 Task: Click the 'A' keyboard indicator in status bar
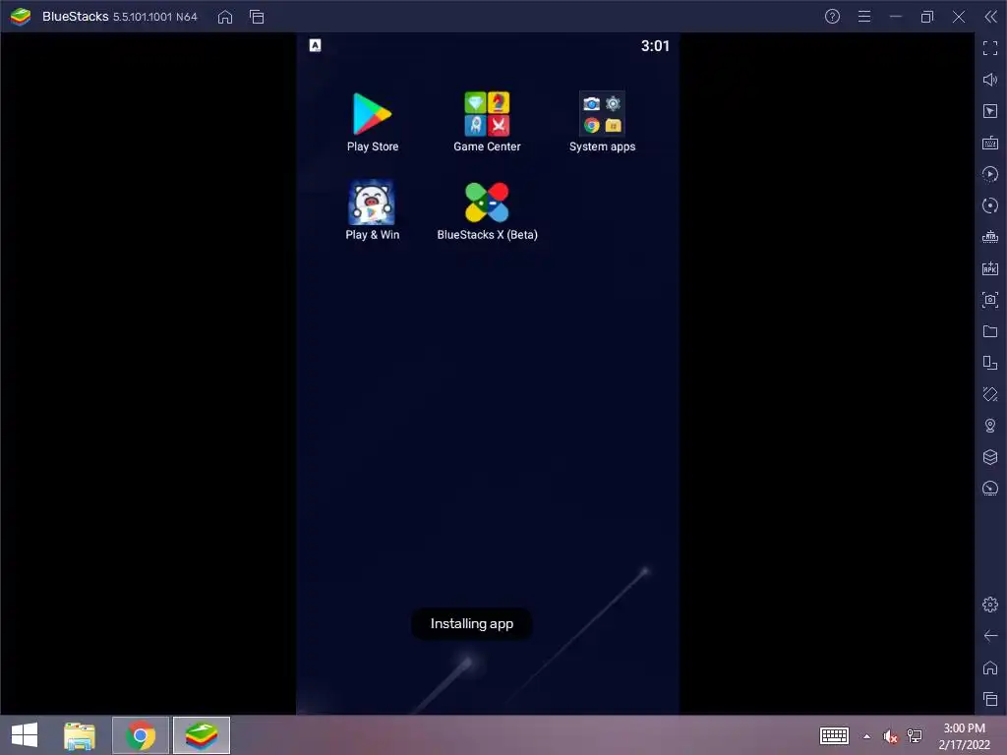pyautogui.click(x=316, y=45)
